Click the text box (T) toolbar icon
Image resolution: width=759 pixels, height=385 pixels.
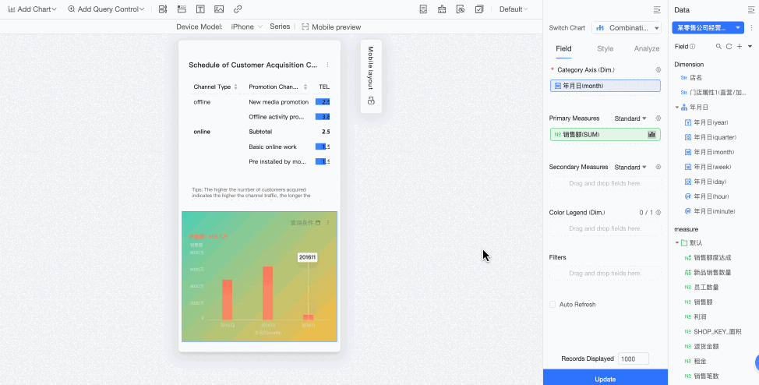200,9
